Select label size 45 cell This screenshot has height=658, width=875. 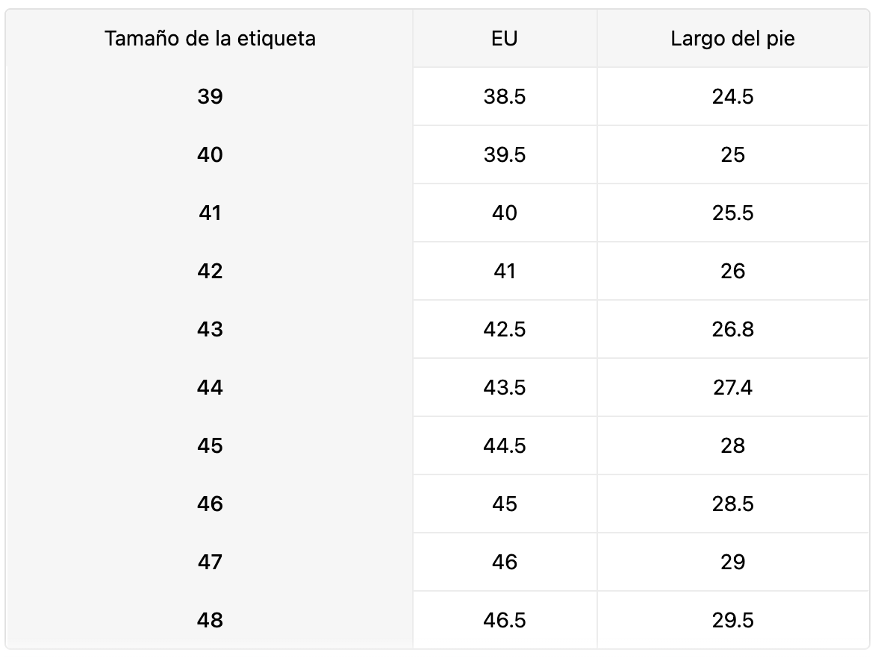(x=210, y=445)
